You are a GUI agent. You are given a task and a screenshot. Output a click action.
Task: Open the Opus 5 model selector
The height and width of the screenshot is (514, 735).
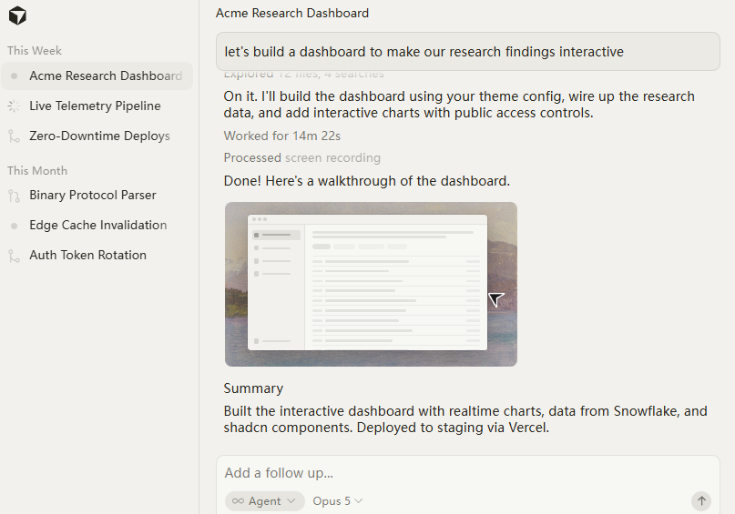coord(338,501)
